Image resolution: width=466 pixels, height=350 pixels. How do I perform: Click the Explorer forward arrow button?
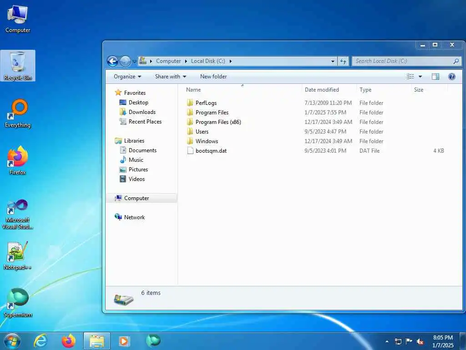(x=125, y=62)
